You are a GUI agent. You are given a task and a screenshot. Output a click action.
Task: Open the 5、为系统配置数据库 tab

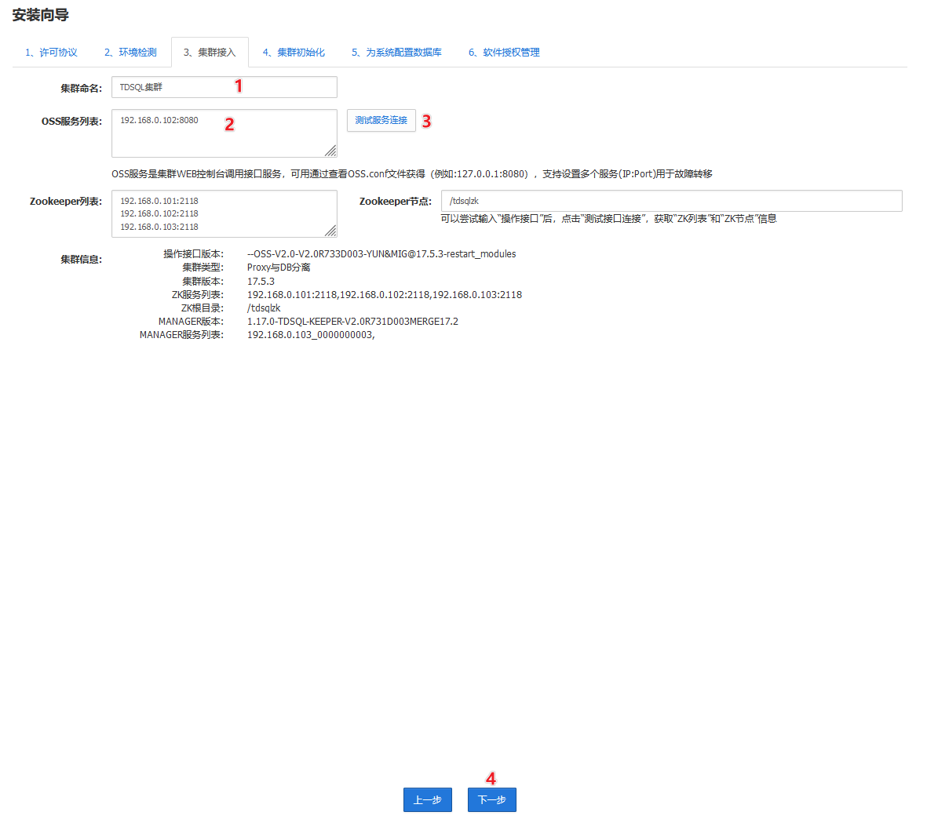[396, 53]
